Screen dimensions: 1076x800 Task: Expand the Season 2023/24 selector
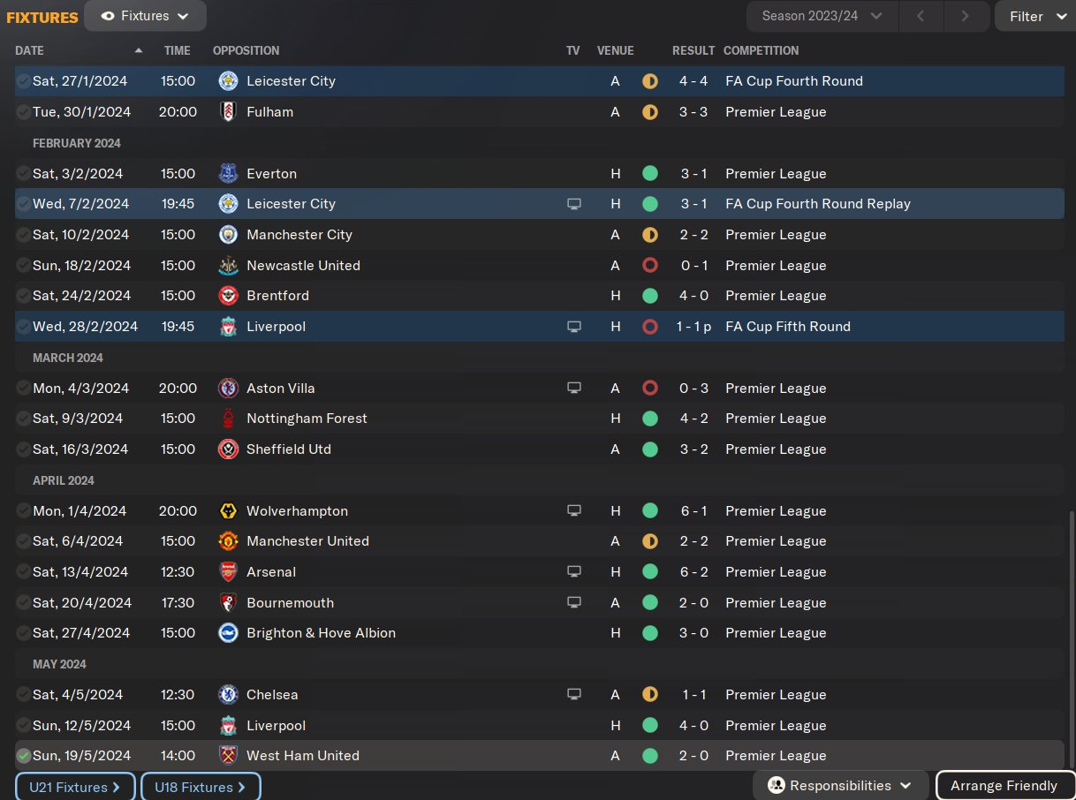[x=822, y=16]
